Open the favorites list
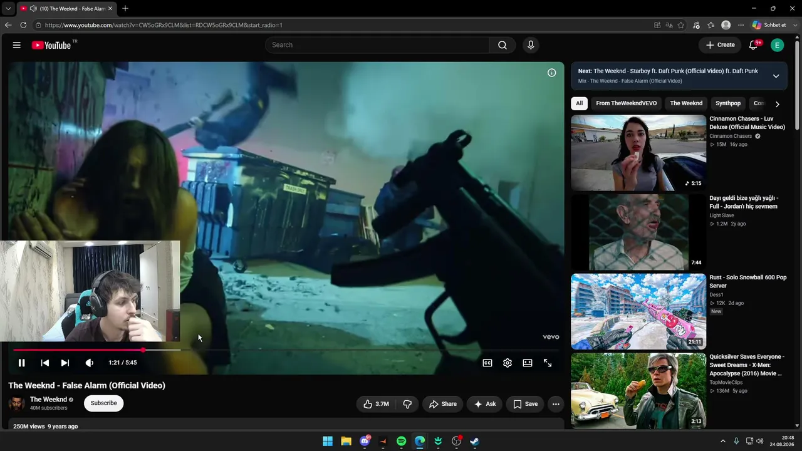This screenshot has height=451, width=802. click(x=711, y=25)
